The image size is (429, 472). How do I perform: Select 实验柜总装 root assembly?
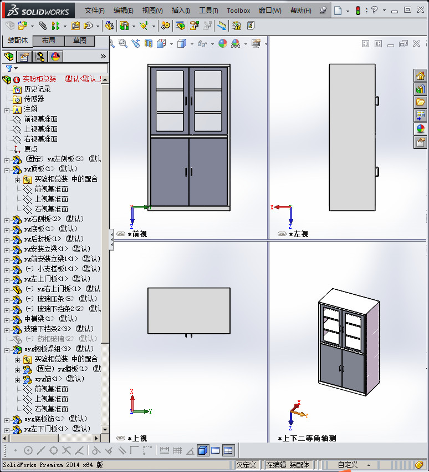pos(39,79)
